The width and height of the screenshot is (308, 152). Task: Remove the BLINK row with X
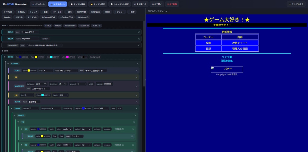point(137,102)
